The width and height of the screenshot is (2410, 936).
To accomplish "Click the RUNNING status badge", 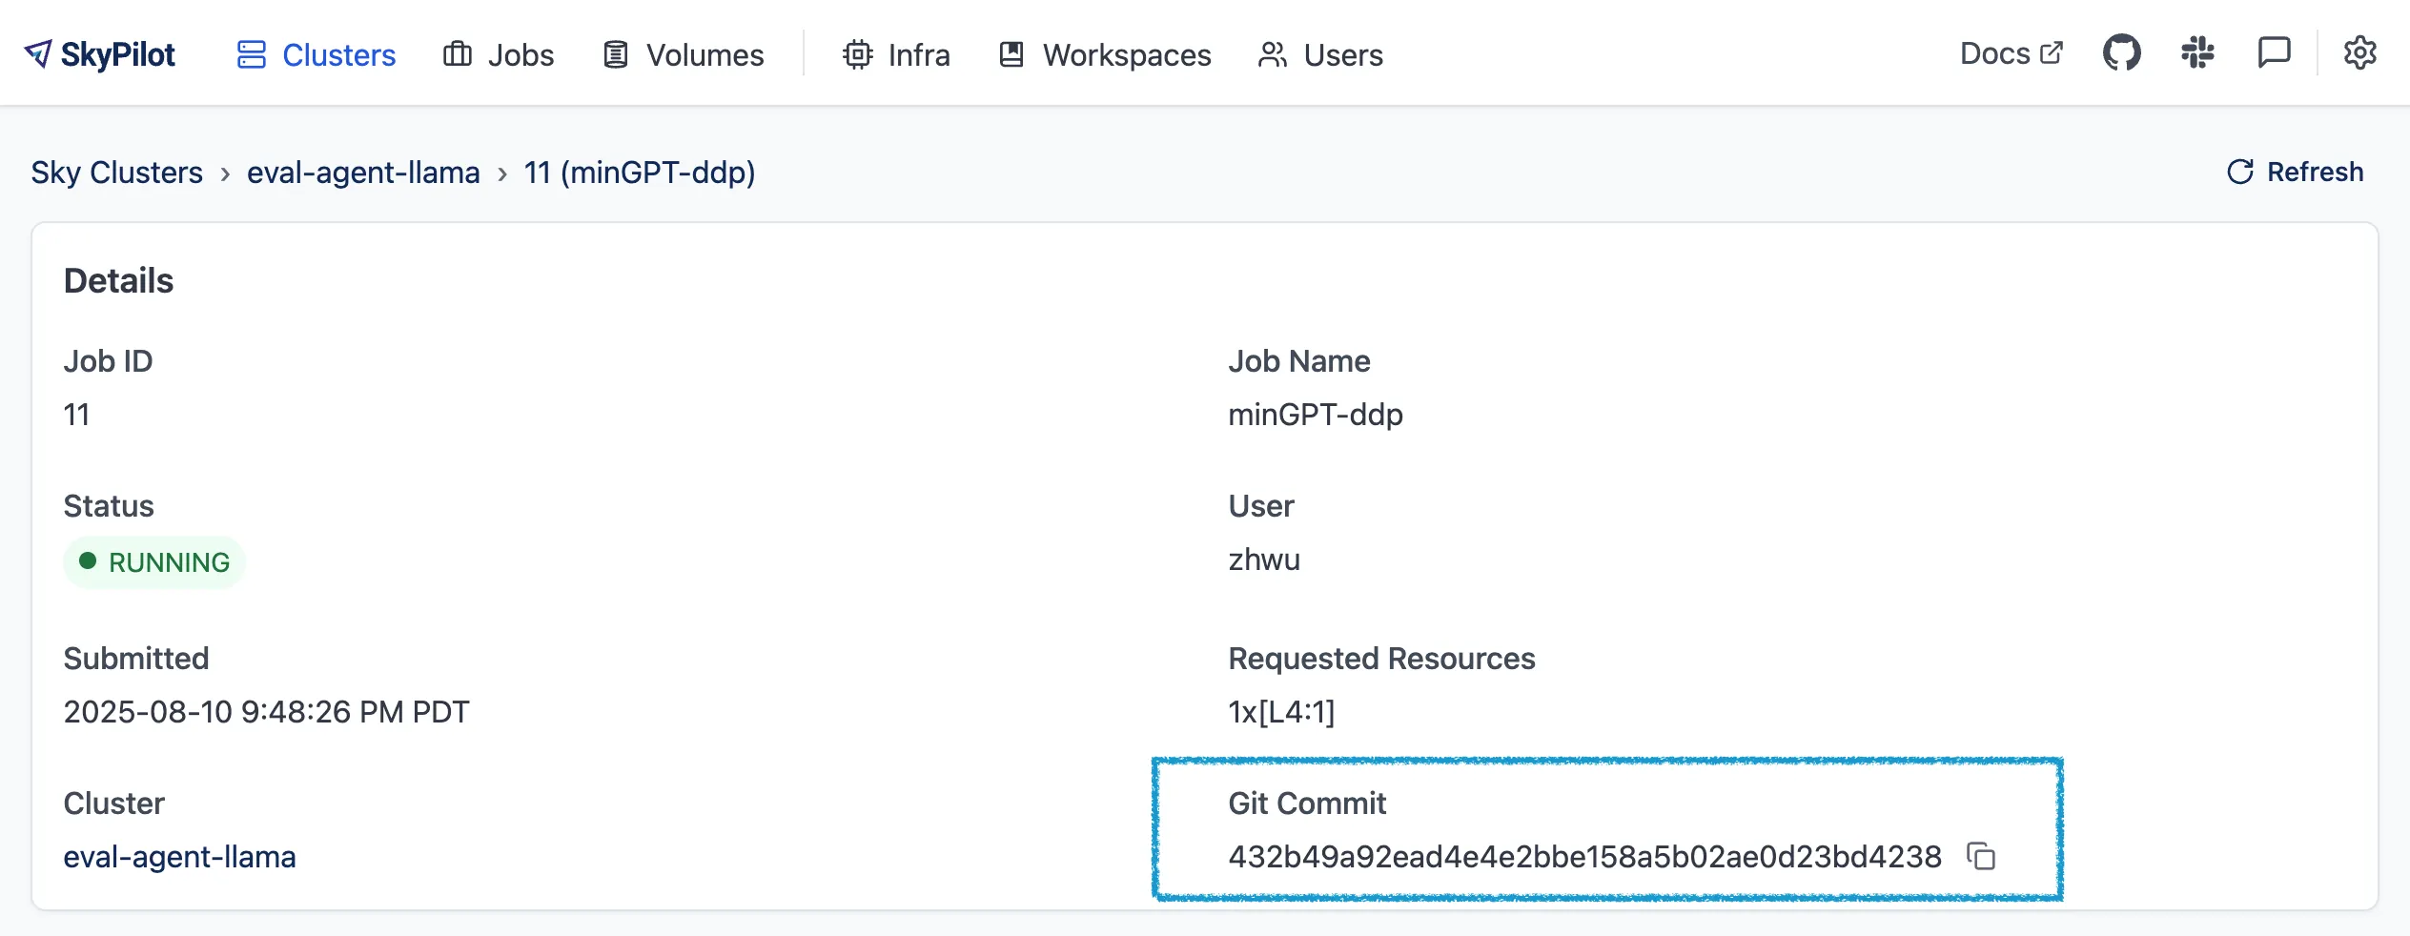I will point(154,562).
